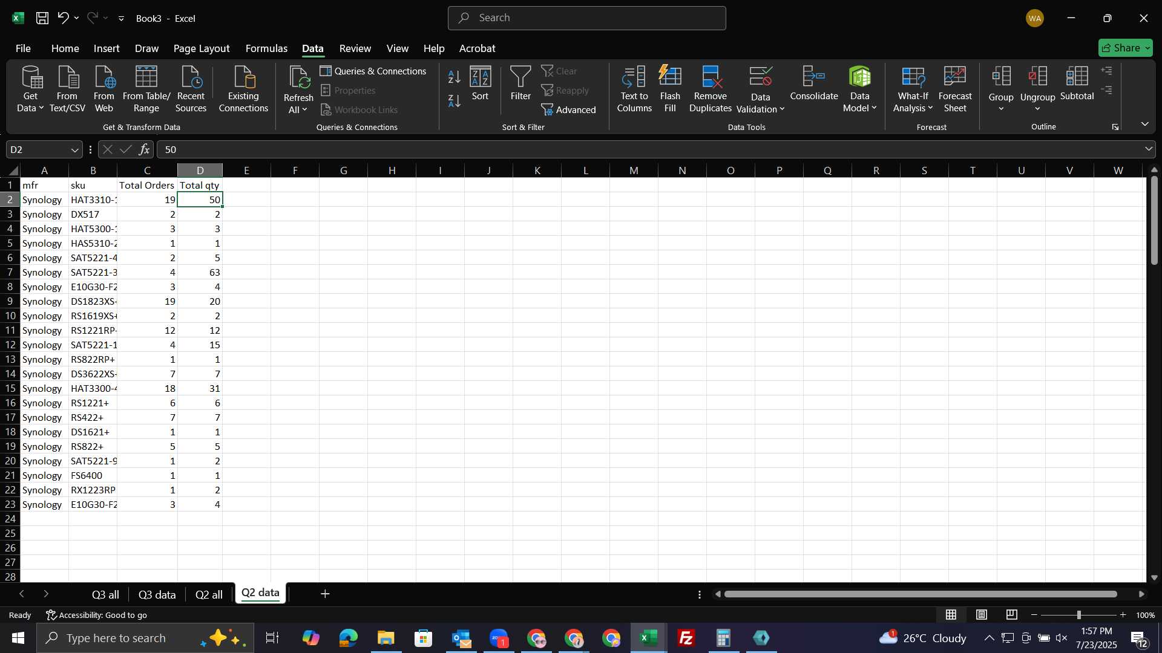Click the Subtotal command
Viewport: 1162px width, 653px height.
point(1077,84)
